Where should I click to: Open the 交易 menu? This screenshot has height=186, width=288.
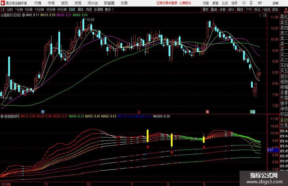click(124, 3)
